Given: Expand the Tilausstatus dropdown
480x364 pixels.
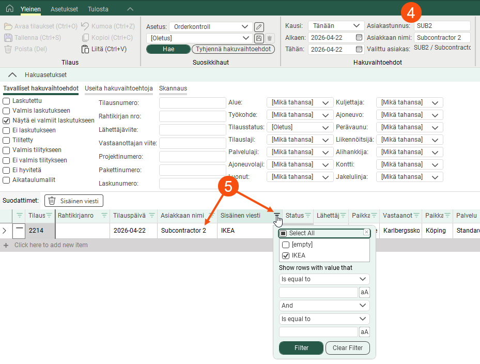Looking at the screenshot, I should [x=300, y=127].
